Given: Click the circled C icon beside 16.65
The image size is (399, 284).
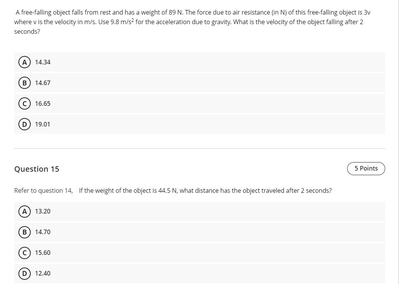Looking at the screenshot, I should point(25,103).
